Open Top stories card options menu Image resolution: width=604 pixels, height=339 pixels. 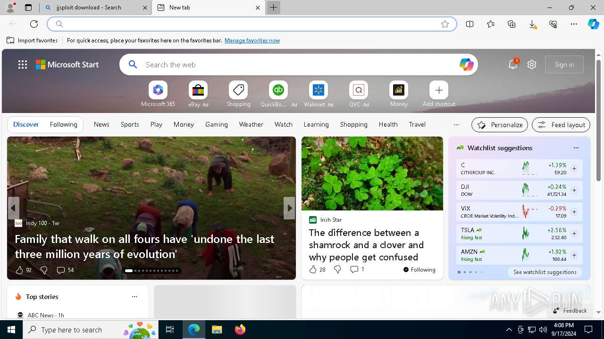tap(134, 297)
